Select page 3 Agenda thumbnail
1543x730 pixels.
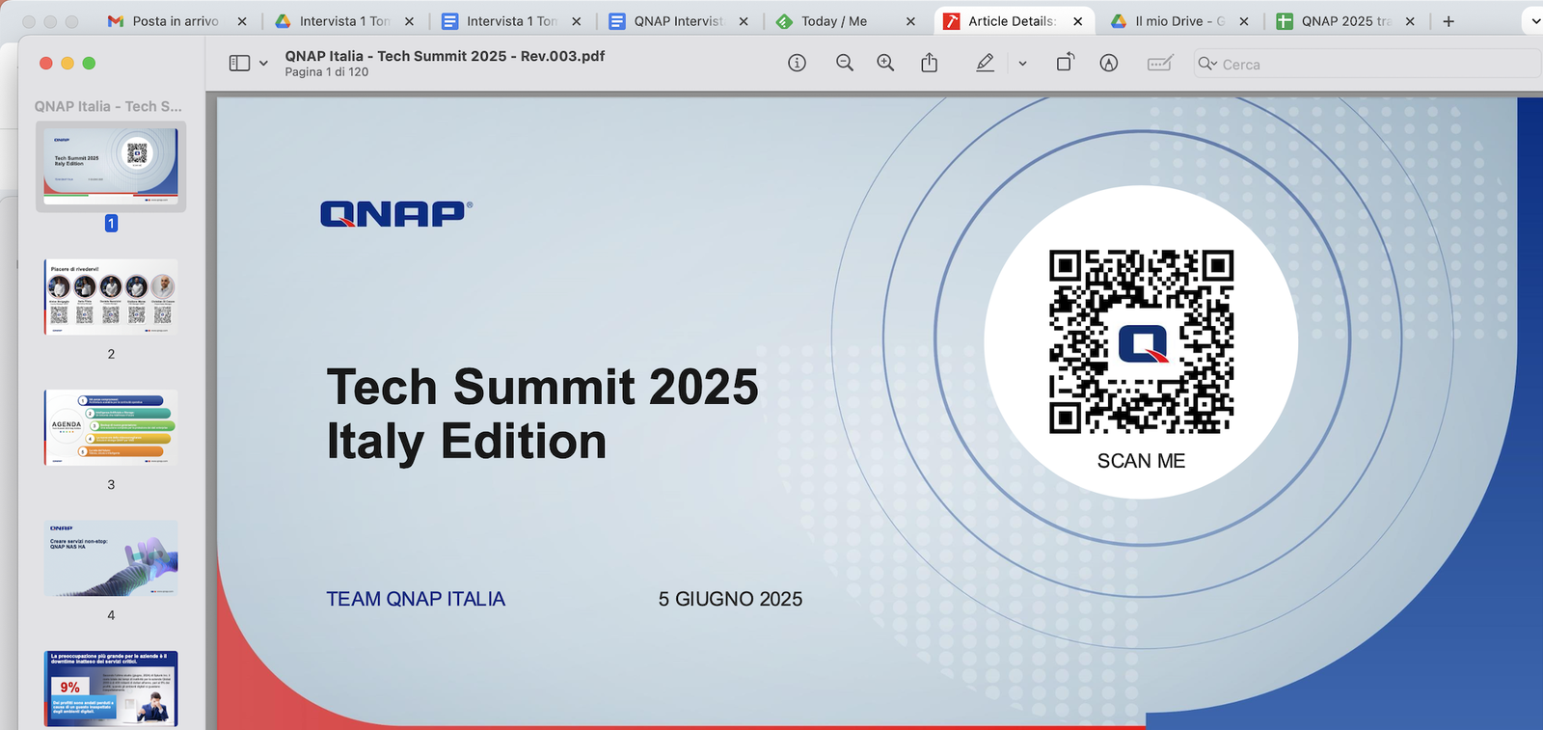pyautogui.click(x=111, y=427)
